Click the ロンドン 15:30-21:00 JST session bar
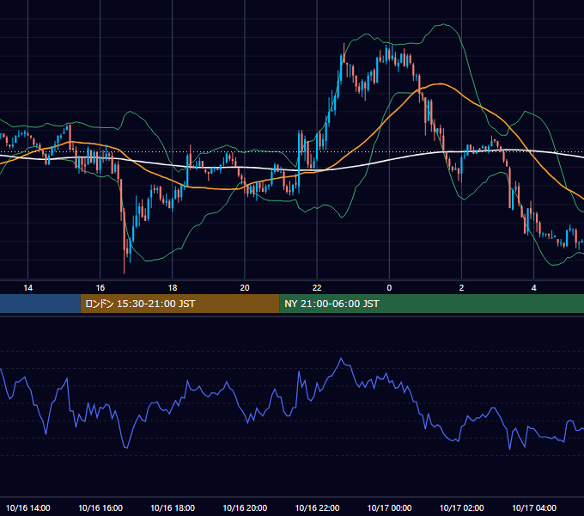 pyautogui.click(x=179, y=304)
